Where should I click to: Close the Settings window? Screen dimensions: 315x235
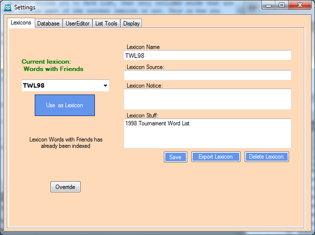coord(300,5)
